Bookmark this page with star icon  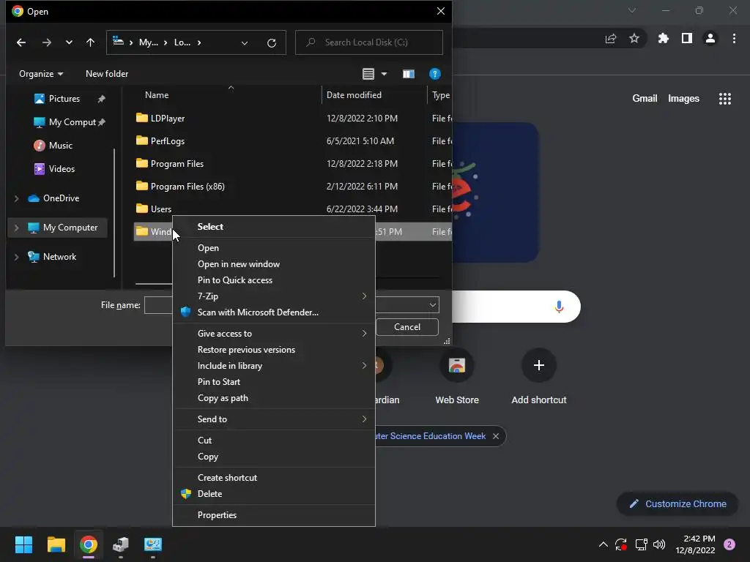(634, 38)
